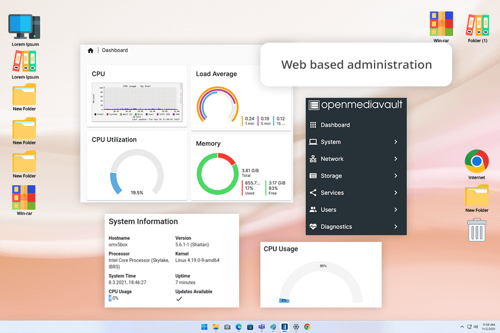Expand the System submenu chevron

pos(396,142)
